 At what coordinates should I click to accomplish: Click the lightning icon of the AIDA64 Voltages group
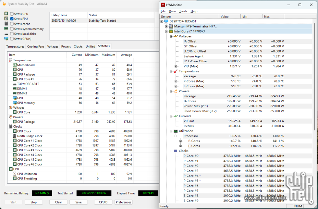[10, 107]
